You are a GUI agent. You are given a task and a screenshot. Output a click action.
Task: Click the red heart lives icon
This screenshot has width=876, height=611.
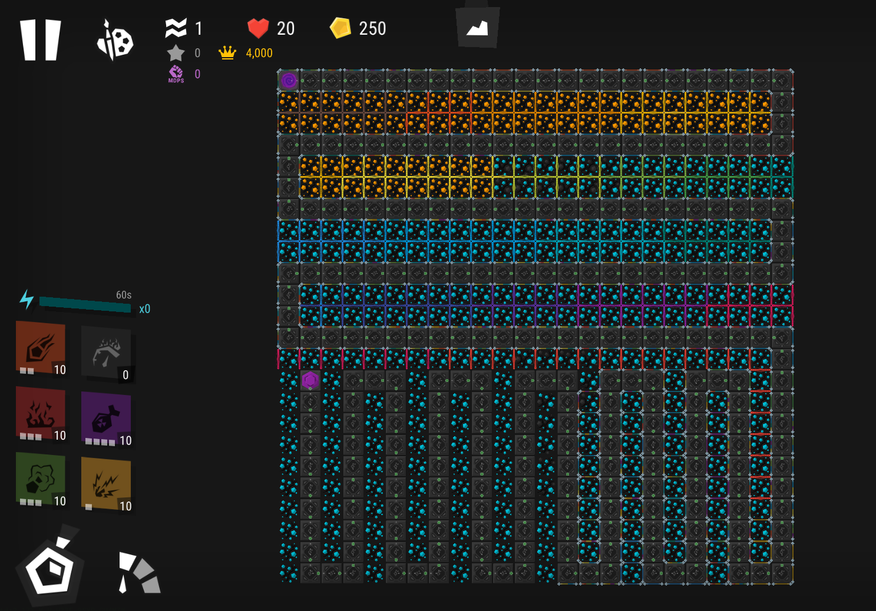tap(257, 28)
